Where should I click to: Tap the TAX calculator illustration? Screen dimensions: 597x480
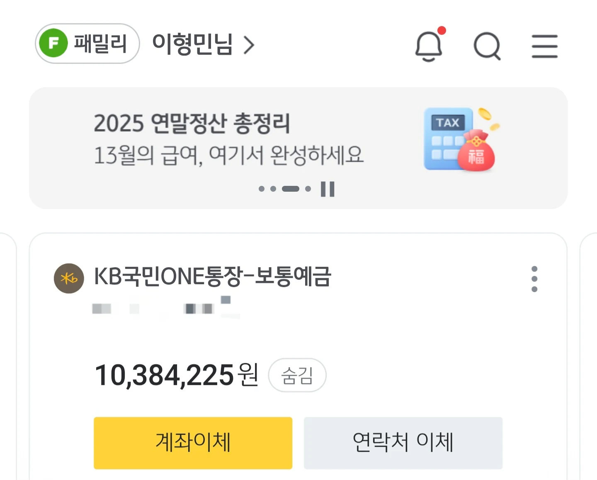[459, 139]
